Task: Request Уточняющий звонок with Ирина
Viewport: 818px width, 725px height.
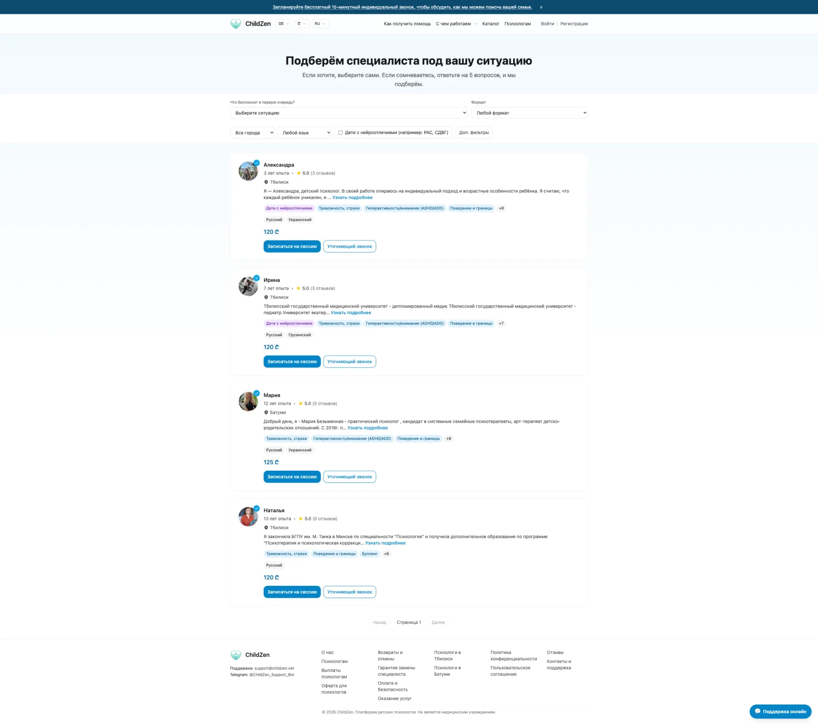Action: click(350, 362)
